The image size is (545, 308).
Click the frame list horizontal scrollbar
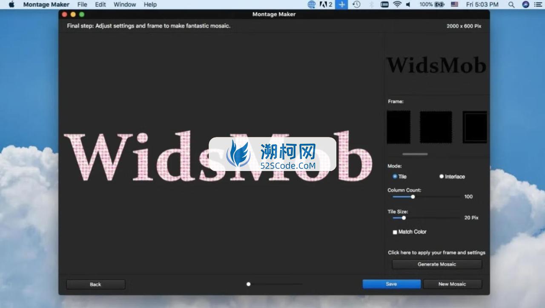415,154
